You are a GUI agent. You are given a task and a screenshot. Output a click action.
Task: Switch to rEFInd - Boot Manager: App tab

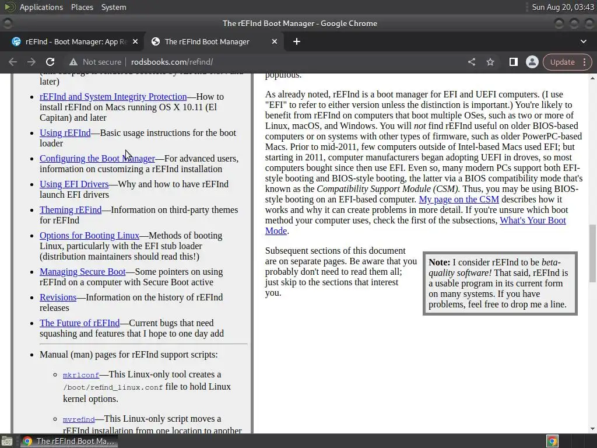pyautogui.click(x=76, y=41)
